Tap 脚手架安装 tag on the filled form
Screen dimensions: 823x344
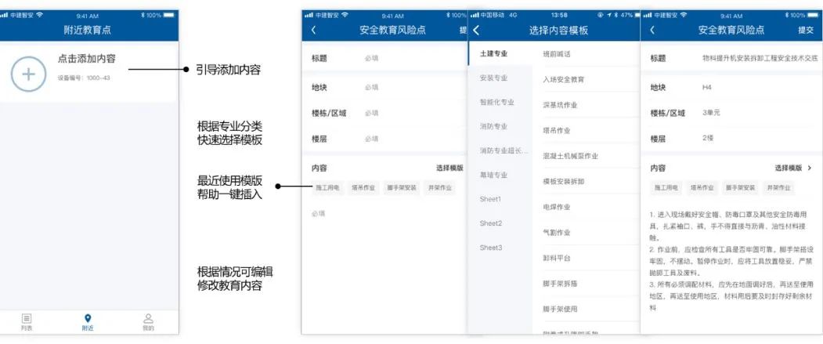point(740,188)
